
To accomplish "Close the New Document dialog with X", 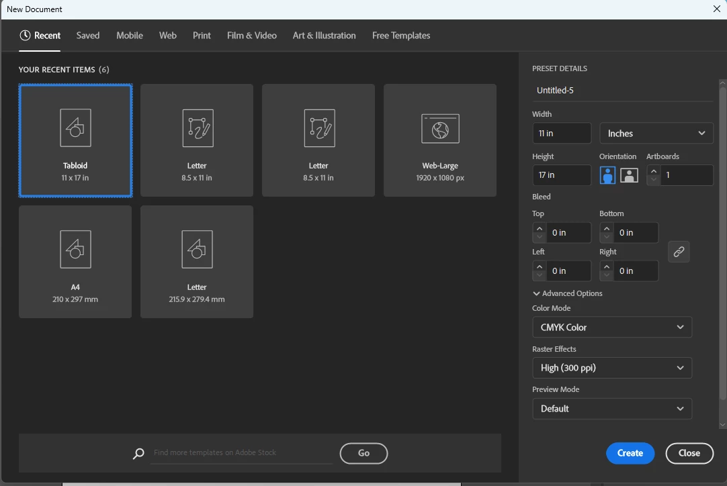I will (x=716, y=9).
